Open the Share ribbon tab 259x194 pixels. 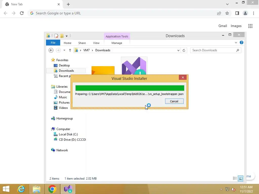(82, 43)
